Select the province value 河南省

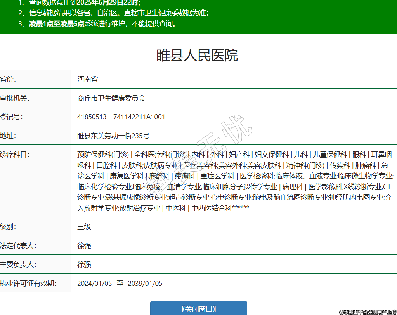[87, 79]
